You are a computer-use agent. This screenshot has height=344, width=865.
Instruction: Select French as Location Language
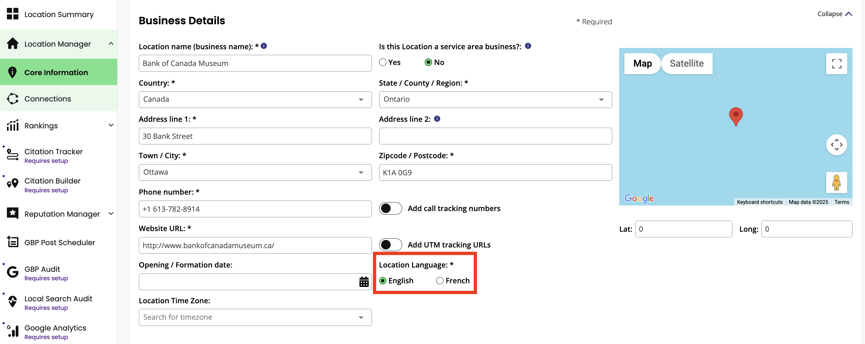(440, 281)
